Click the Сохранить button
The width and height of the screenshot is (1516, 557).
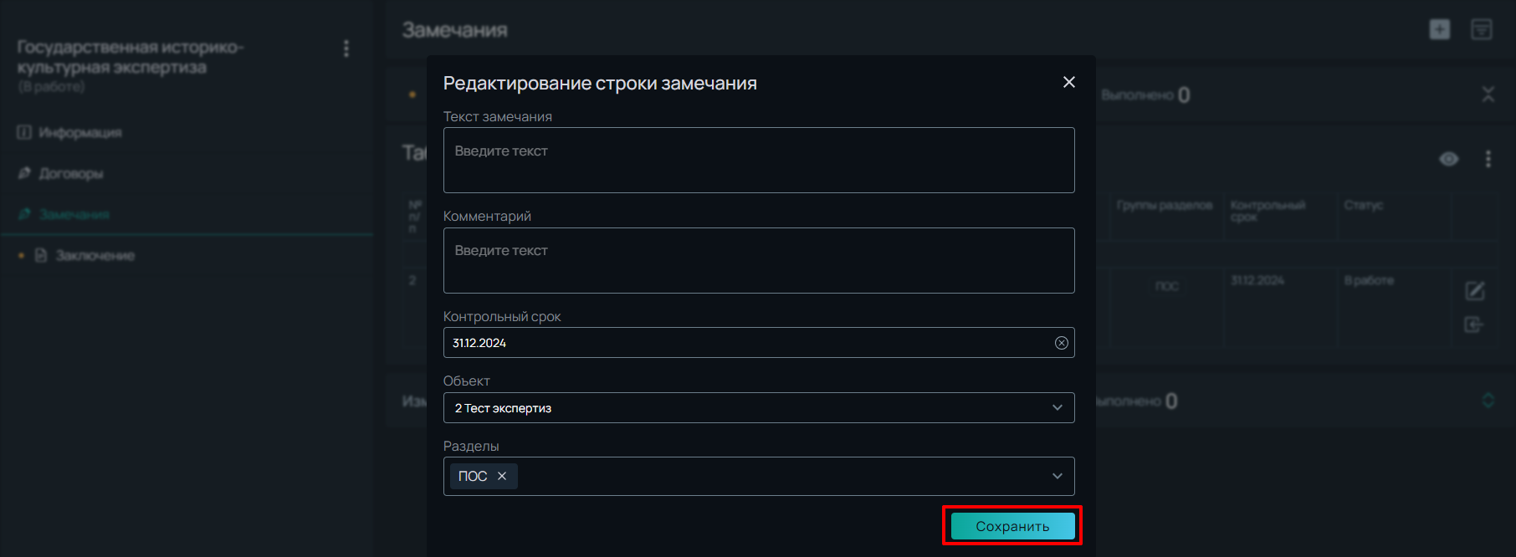(1012, 526)
